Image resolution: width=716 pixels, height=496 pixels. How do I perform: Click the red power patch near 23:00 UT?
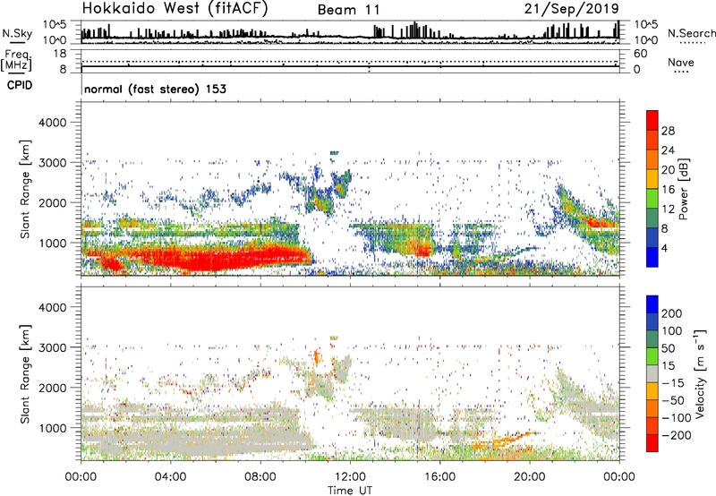(x=596, y=223)
